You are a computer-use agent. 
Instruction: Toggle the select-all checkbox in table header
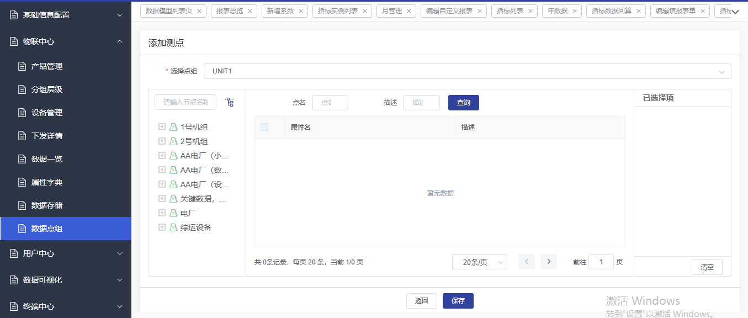click(264, 127)
